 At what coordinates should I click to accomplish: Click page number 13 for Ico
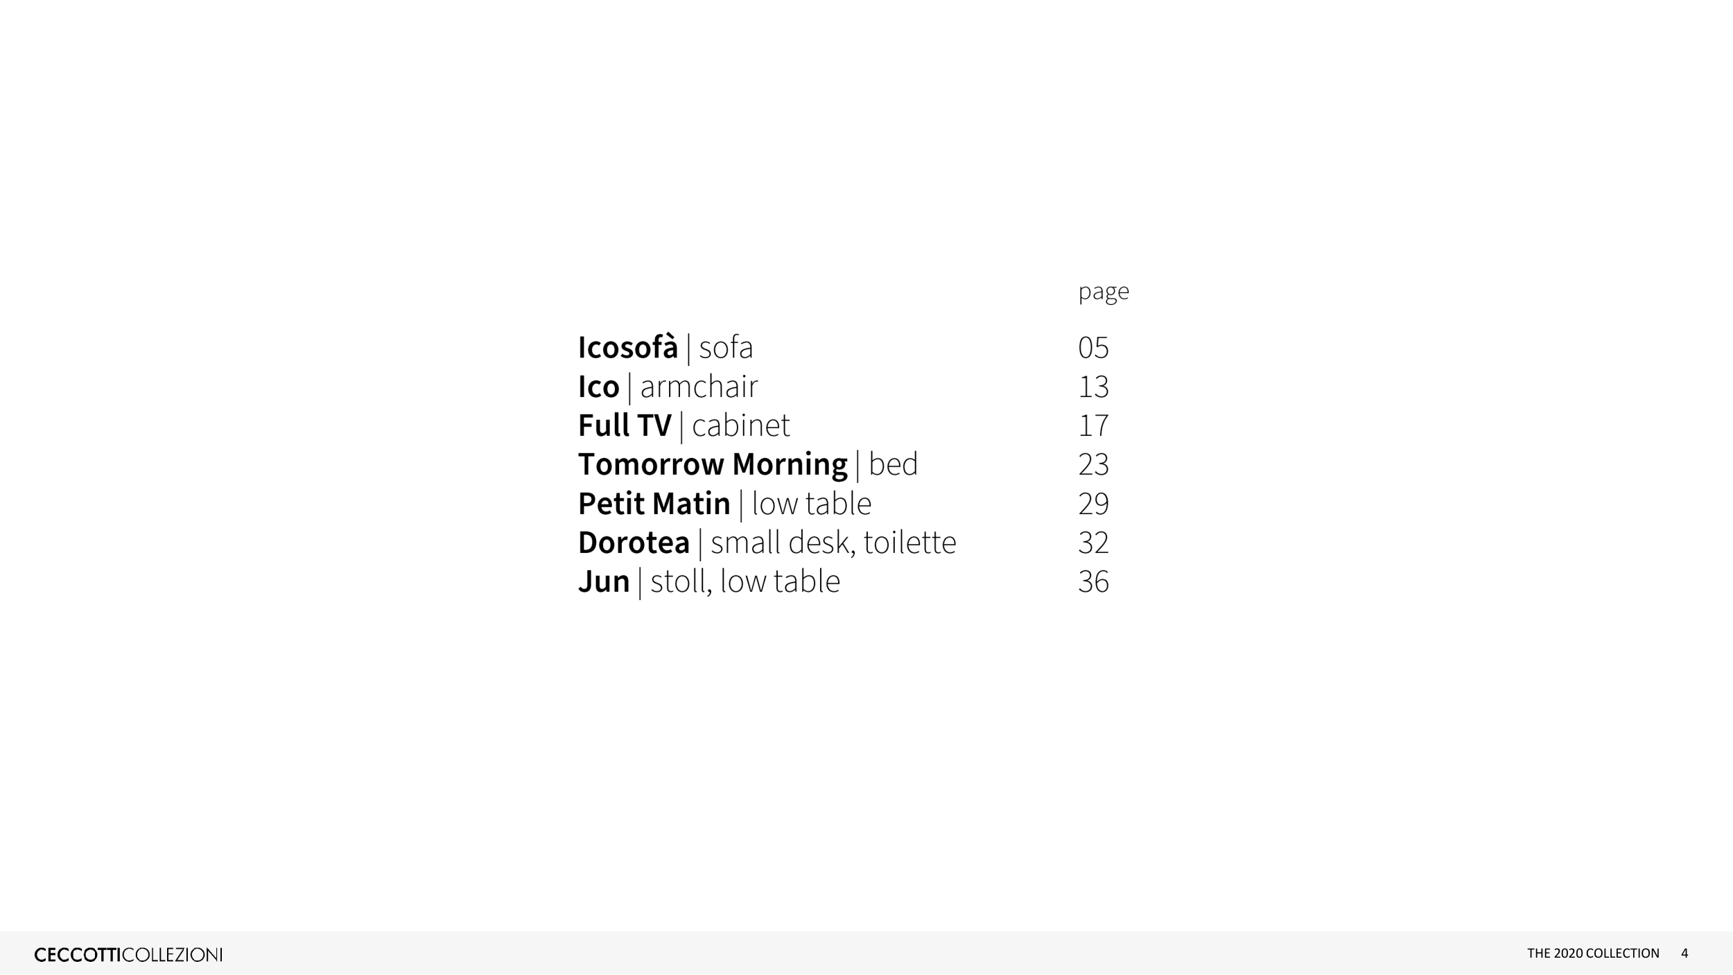pyautogui.click(x=1093, y=387)
